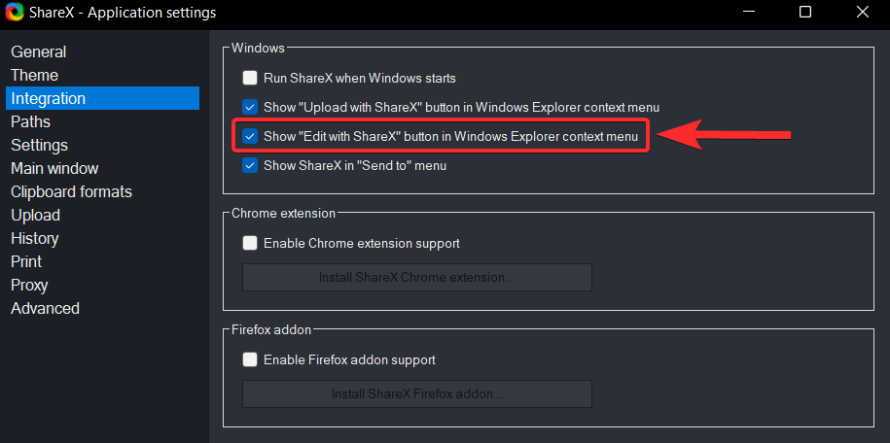Uncheck Show ShareX in "Send to" menu
Image resolution: width=890 pixels, height=443 pixels.
click(250, 166)
